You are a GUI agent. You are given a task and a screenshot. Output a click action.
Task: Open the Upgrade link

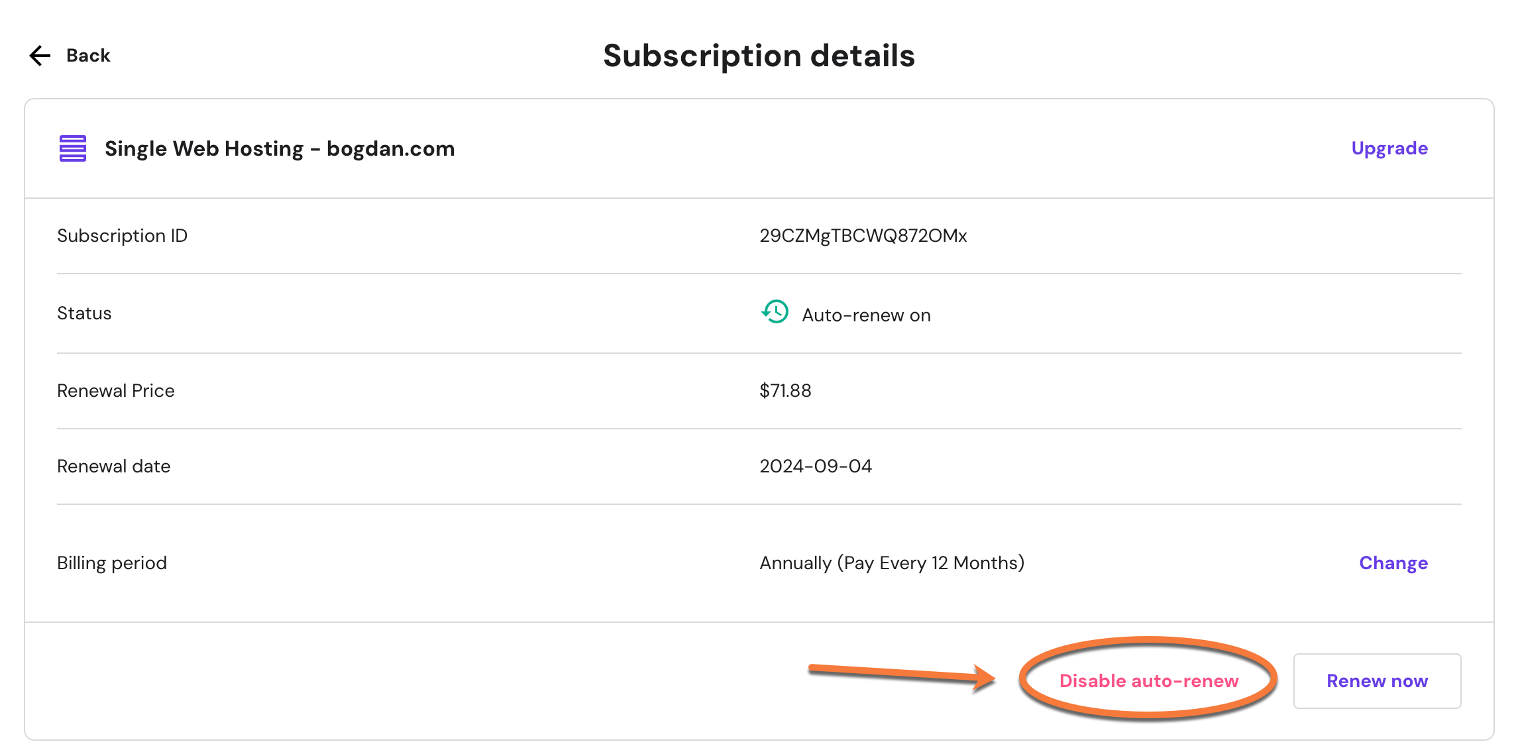pyautogui.click(x=1389, y=148)
